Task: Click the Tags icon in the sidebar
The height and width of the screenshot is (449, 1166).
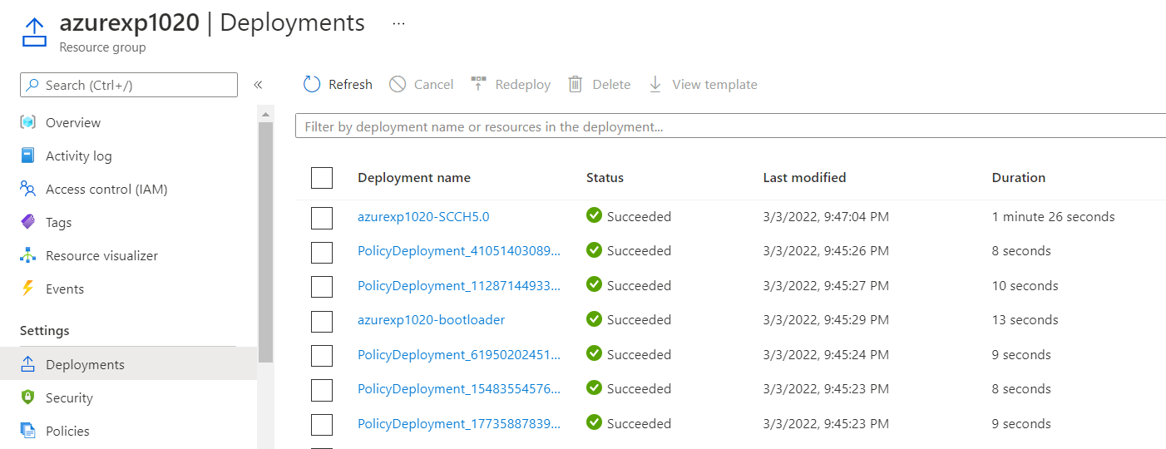Action: [28, 222]
